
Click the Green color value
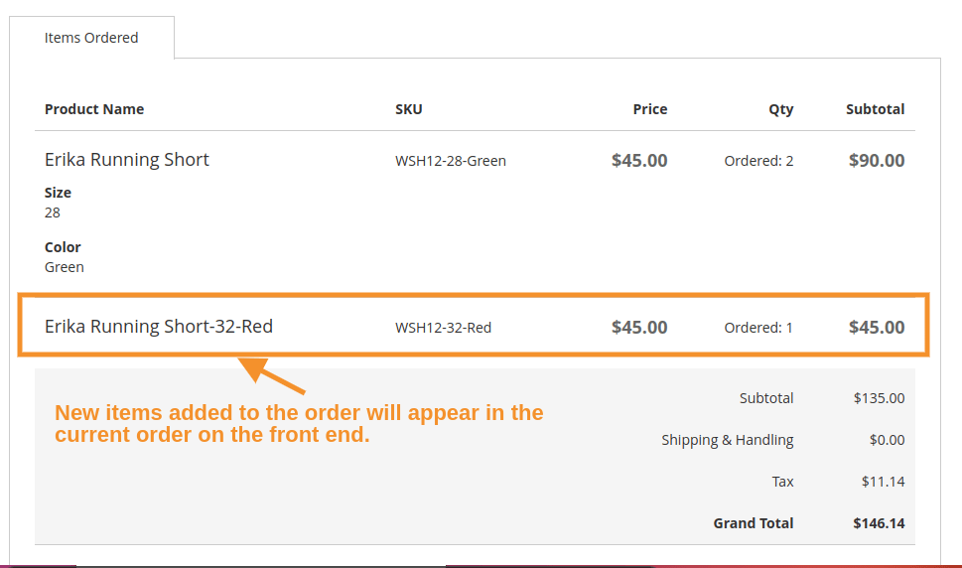pyautogui.click(x=65, y=267)
